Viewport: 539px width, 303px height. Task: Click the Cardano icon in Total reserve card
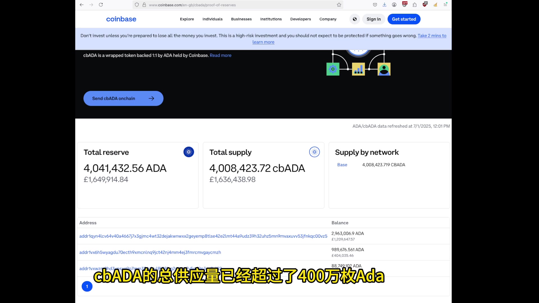tap(189, 152)
